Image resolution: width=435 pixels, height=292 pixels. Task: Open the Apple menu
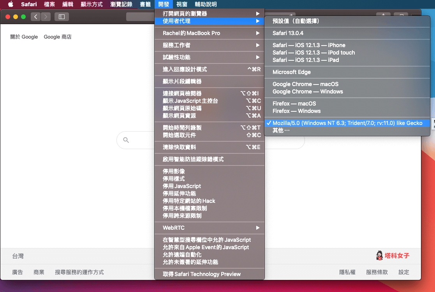[x=11, y=4]
